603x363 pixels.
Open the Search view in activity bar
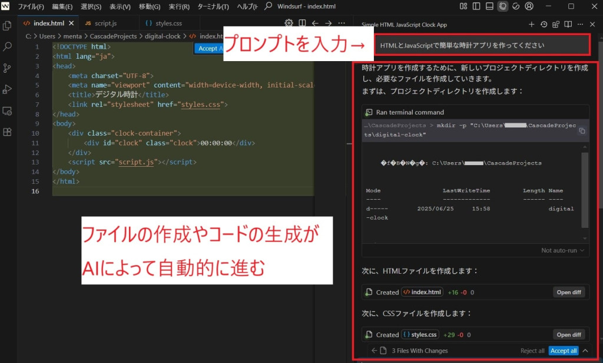point(7,47)
